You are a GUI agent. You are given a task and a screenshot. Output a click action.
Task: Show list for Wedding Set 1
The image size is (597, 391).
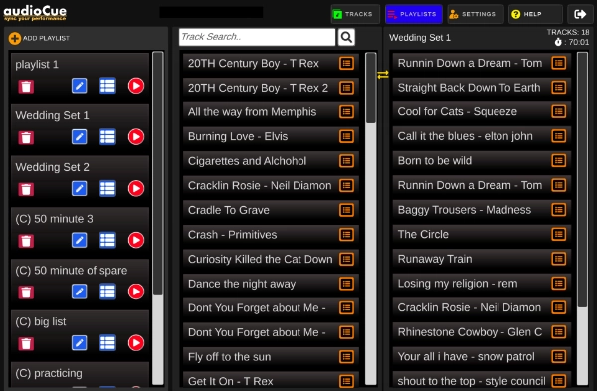(107, 137)
